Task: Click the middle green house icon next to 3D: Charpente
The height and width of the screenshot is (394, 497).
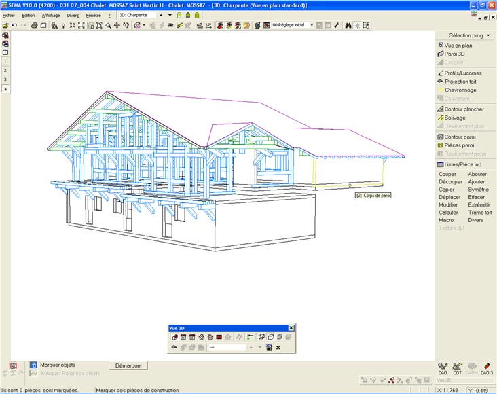Action: (188, 15)
